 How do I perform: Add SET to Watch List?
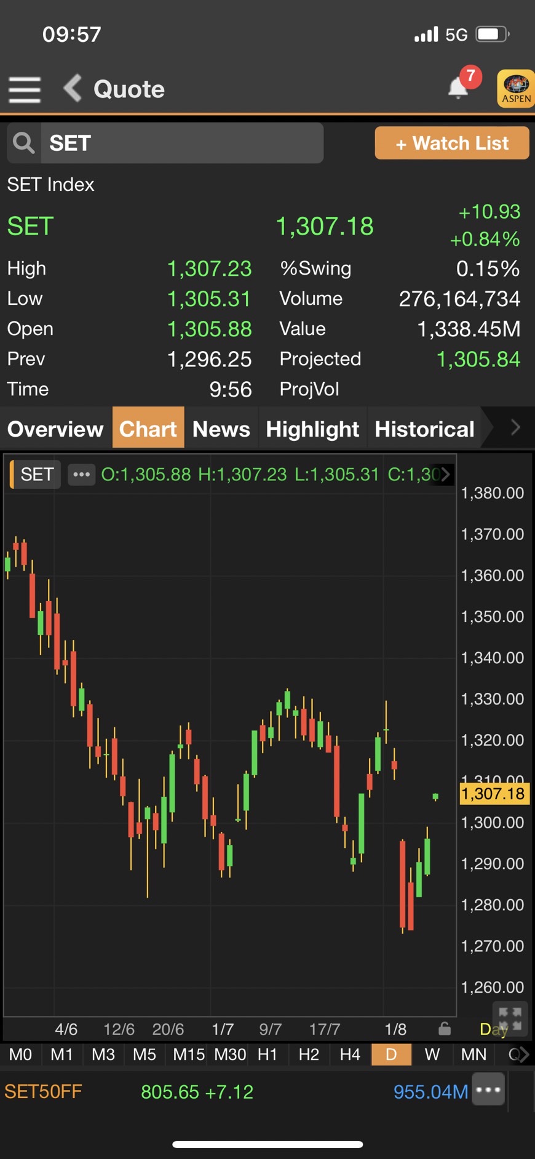452,143
